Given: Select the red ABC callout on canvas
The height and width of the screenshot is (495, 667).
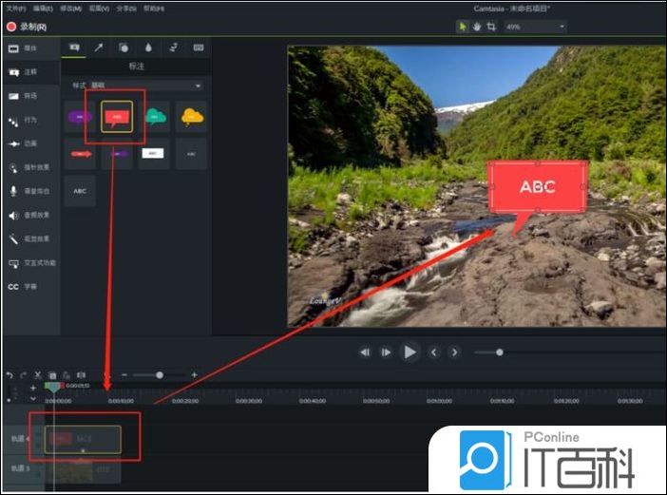Looking at the screenshot, I should pyautogui.click(x=538, y=186).
